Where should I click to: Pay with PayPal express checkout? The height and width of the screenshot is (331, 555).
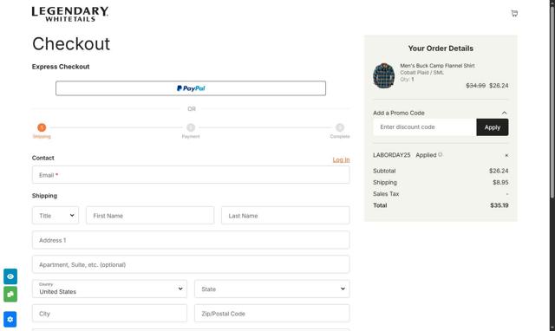[191, 88]
